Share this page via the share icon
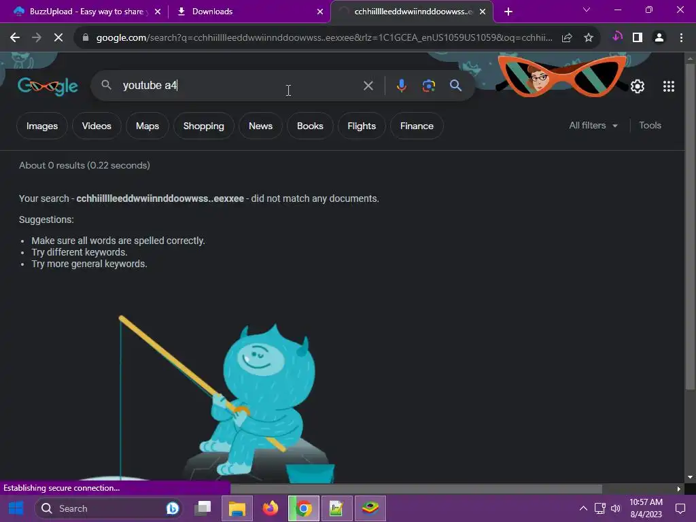This screenshot has height=522, width=696. 567,38
